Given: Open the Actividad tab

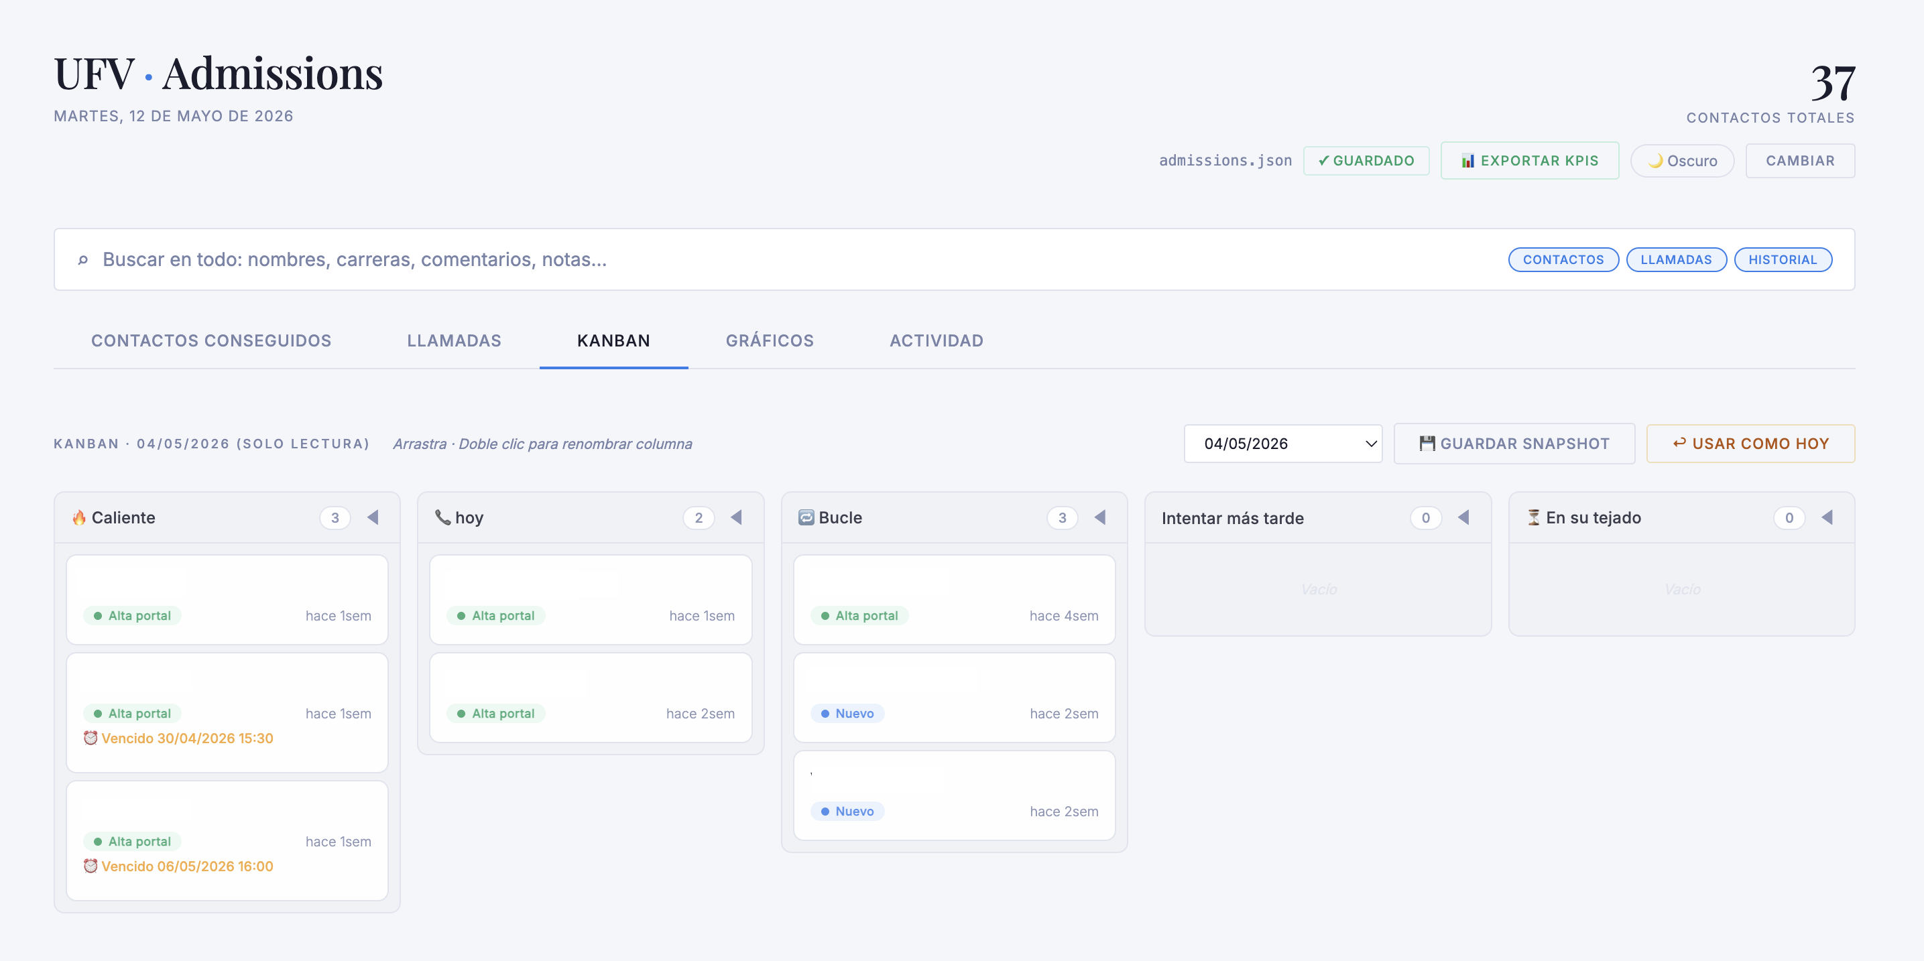Looking at the screenshot, I should point(936,340).
